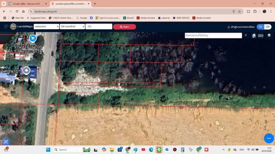This screenshot has width=275, height=154.
Task: Open the WEB SERVICE bookmark
Action: pyautogui.click(x=181, y=18)
